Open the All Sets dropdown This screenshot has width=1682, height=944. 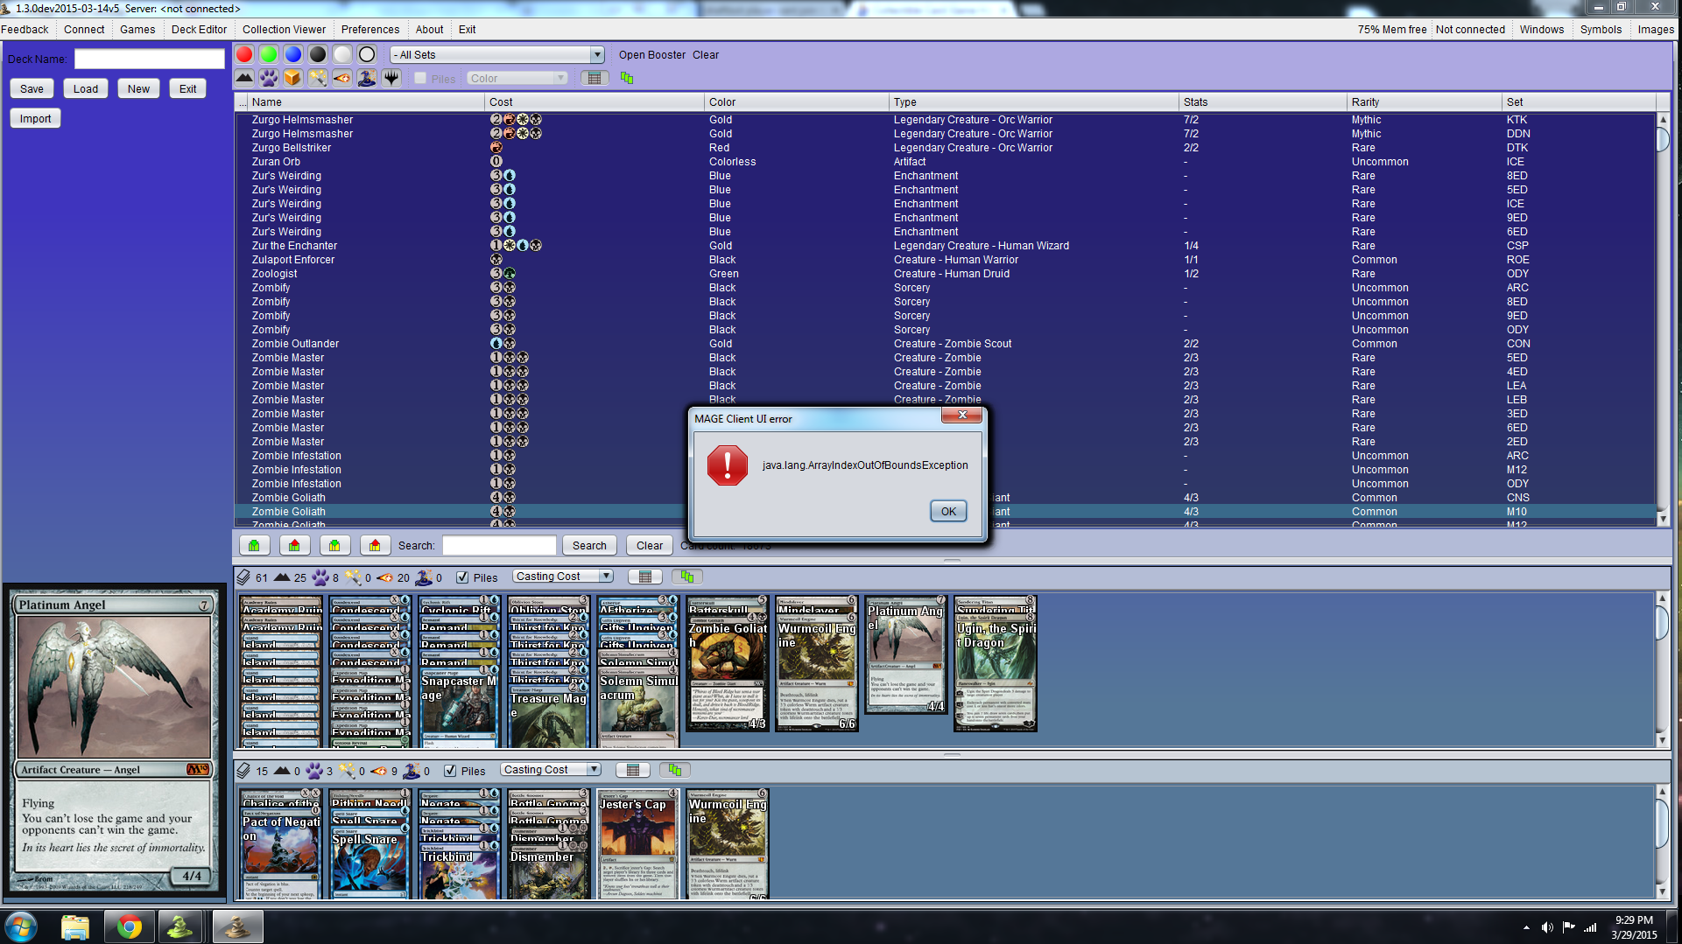click(497, 54)
